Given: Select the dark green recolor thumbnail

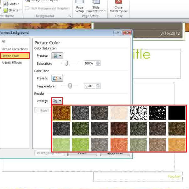Looking at the screenshot, I should tap(80, 129).
